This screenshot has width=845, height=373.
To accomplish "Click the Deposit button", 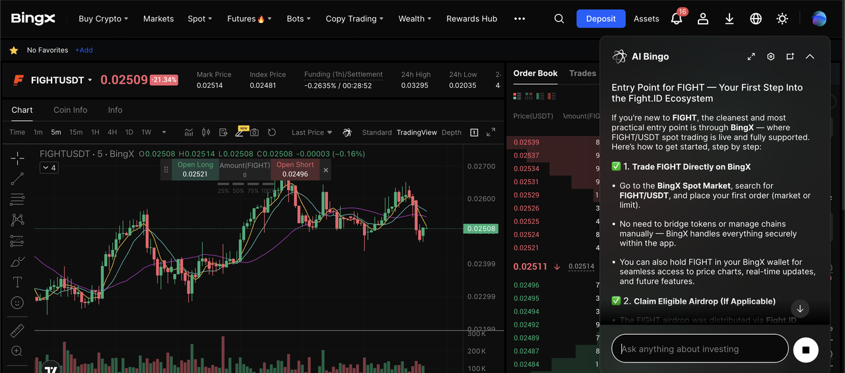I will click(x=601, y=18).
